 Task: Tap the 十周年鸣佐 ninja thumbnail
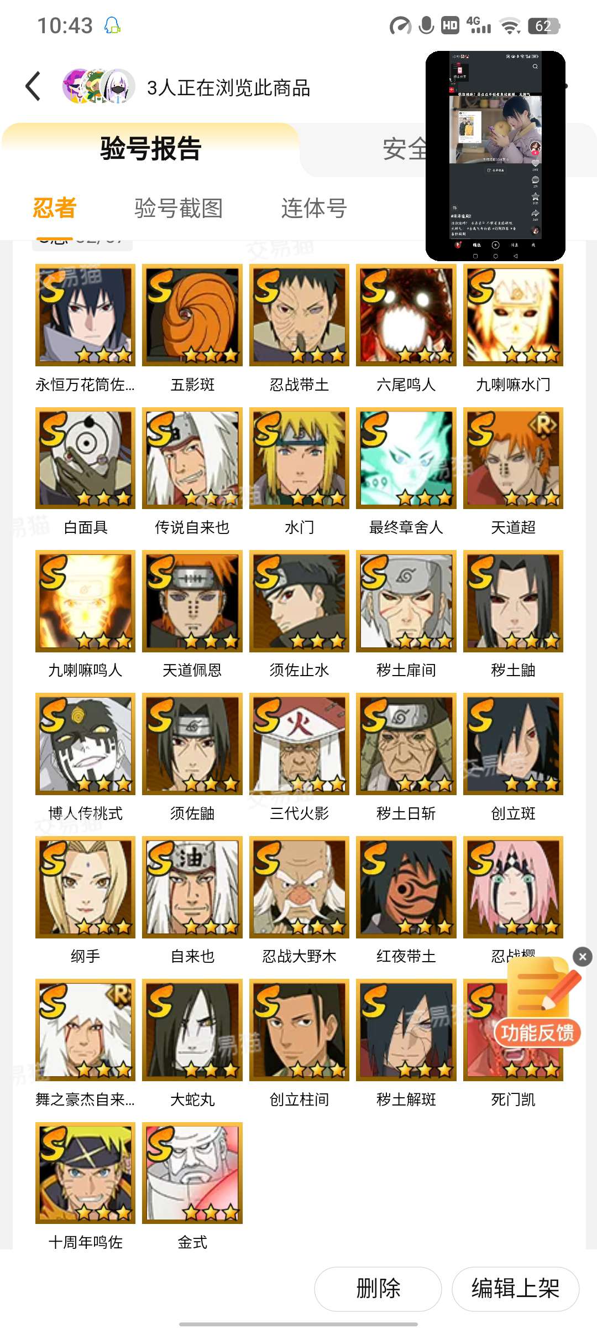click(85, 1173)
